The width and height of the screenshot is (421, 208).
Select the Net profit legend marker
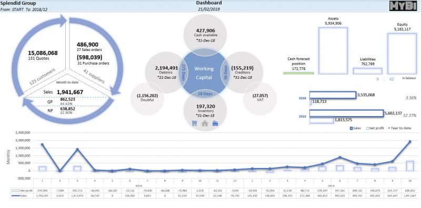click(x=367, y=128)
